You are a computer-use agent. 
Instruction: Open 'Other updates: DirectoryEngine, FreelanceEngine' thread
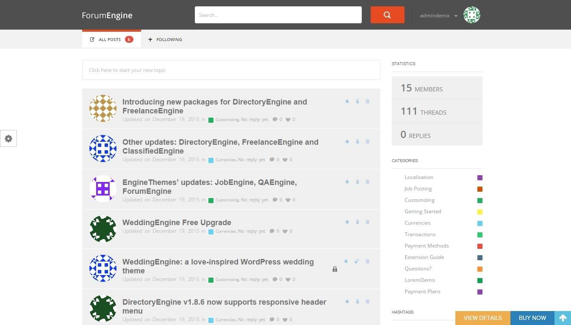220,146
